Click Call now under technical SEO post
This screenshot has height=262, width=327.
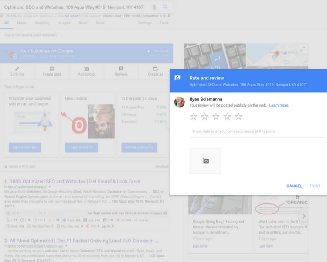(x=266, y=246)
